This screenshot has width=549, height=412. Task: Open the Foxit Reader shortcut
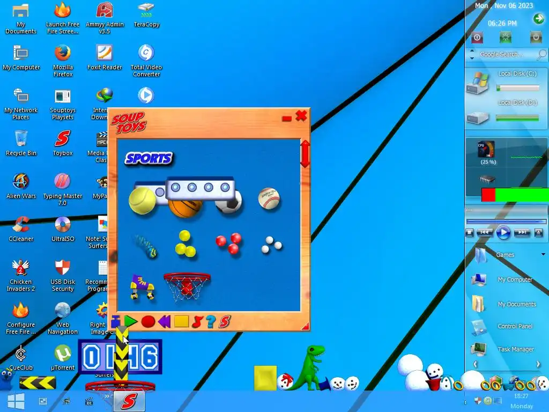[x=105, y=57]
